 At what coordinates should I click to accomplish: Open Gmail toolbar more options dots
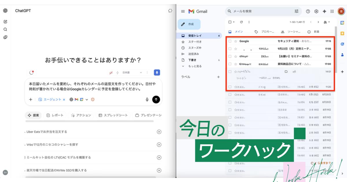pos(249,22)
